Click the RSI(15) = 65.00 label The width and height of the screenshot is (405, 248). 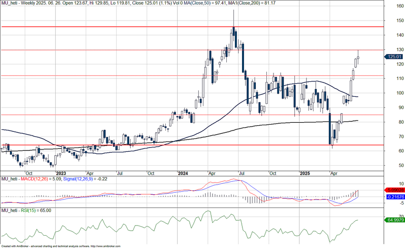pos(36,210)
